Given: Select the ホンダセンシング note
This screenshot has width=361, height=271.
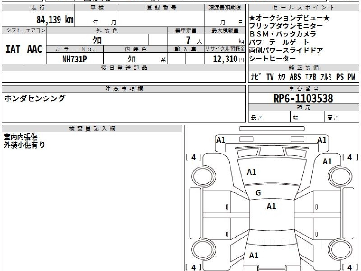Looking at the screenshot, I should click(34, 98).
